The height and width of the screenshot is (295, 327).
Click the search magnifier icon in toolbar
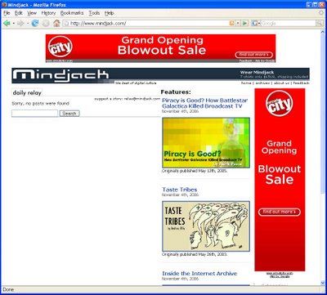pos(320,24)
